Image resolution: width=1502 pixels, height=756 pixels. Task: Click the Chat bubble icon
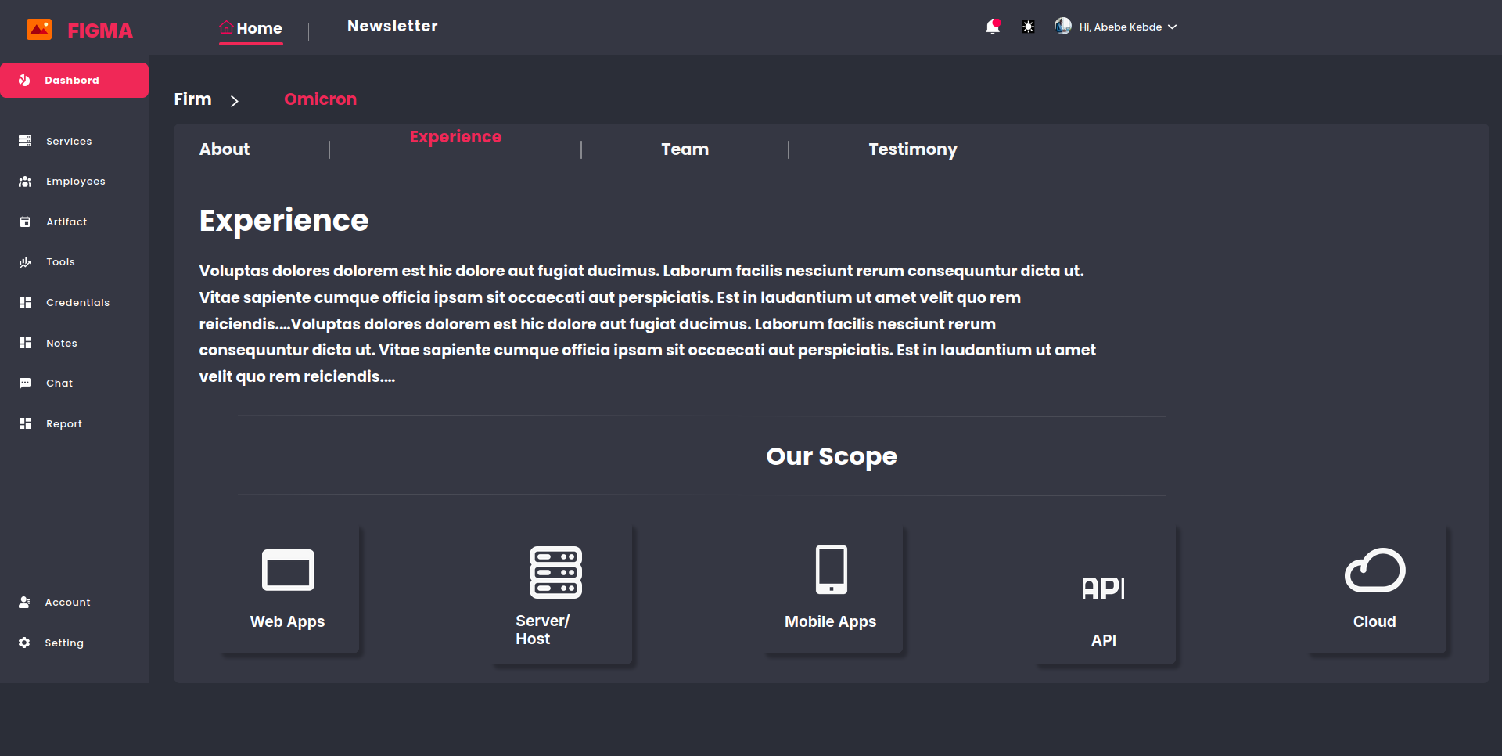[25, 383]
